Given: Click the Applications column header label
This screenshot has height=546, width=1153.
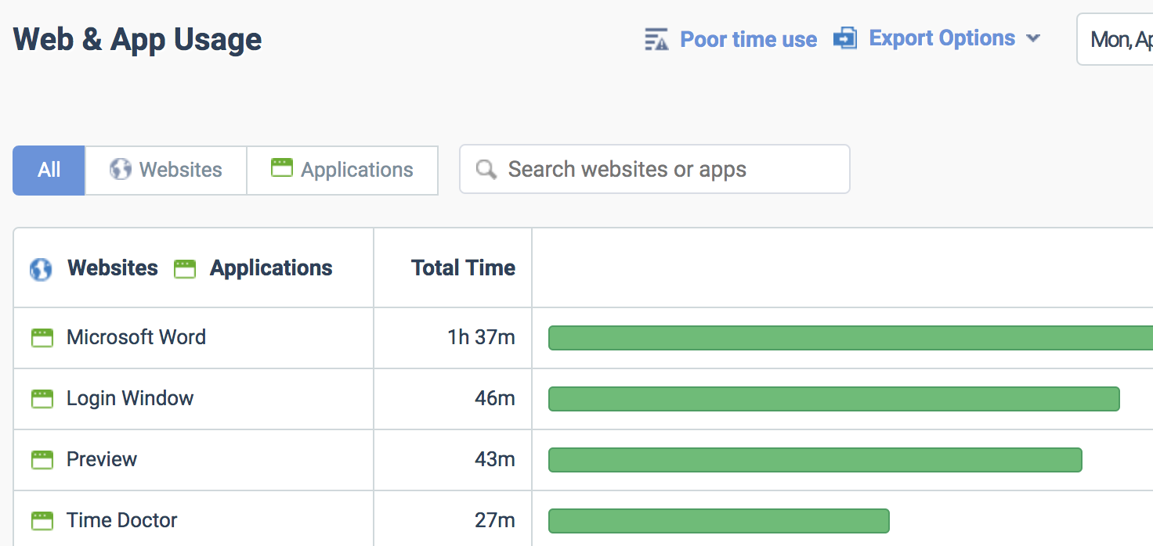Looking at the screenshot, I should point(271,268).
